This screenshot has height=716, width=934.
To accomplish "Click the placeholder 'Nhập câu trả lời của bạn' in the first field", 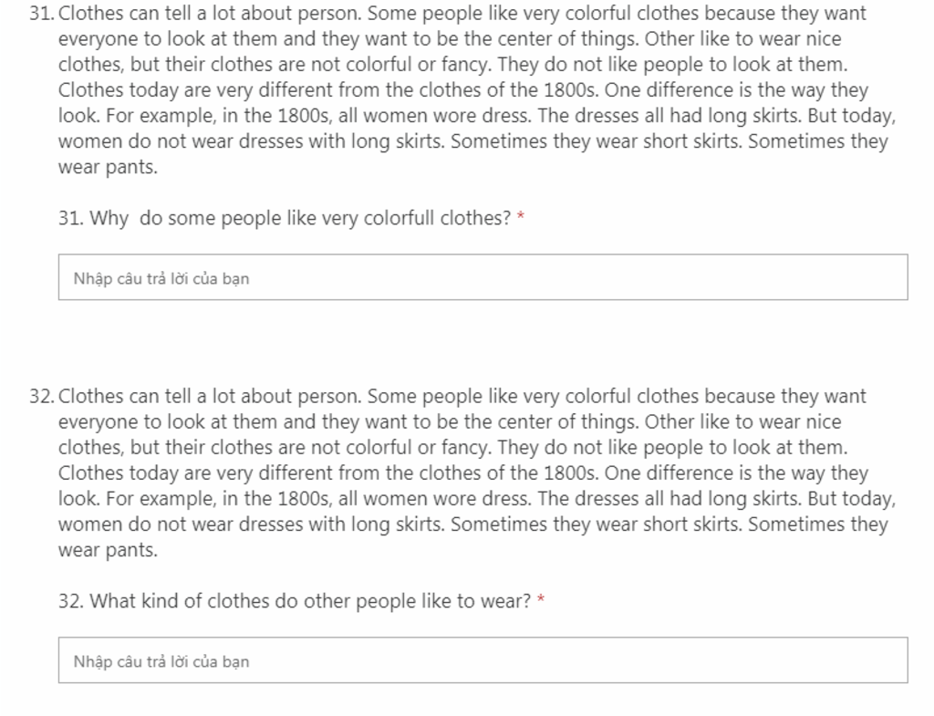I will [x=161, y=278].
